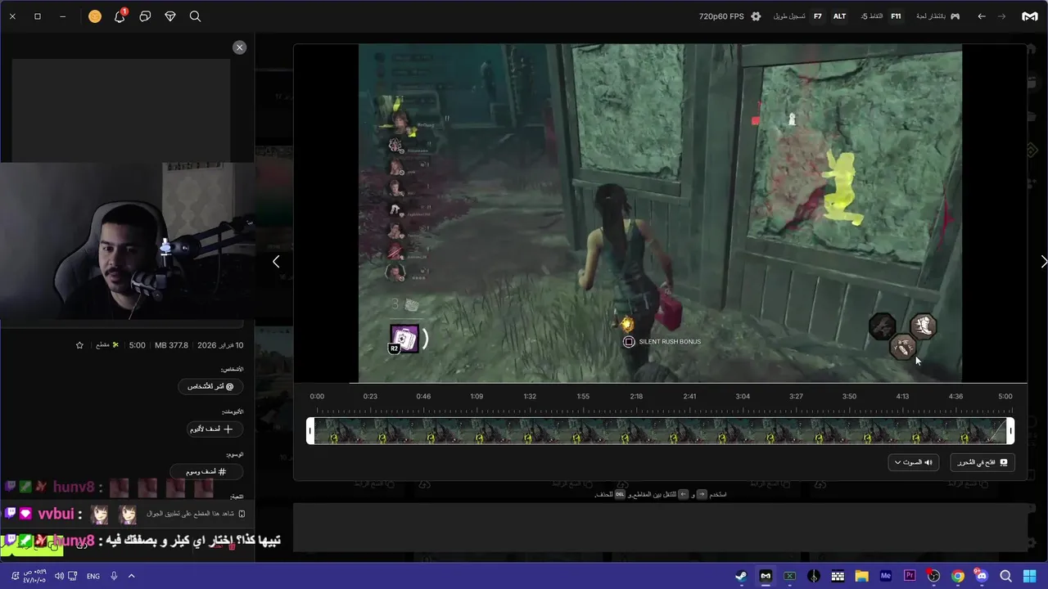
Task: Open File Explorer from the taskbar
Action: tap(861, 576)
